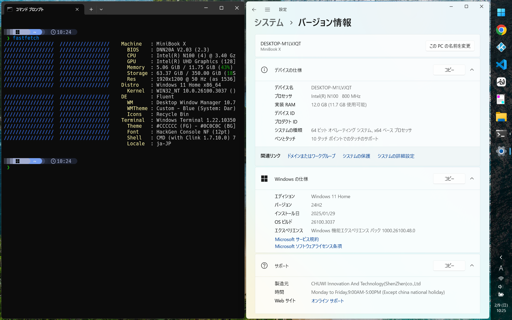Image resolution: width=512 pixels, height=320 pixels.
Task: Open Visual Studio Code from taskbar
Action: click(501, 65)
